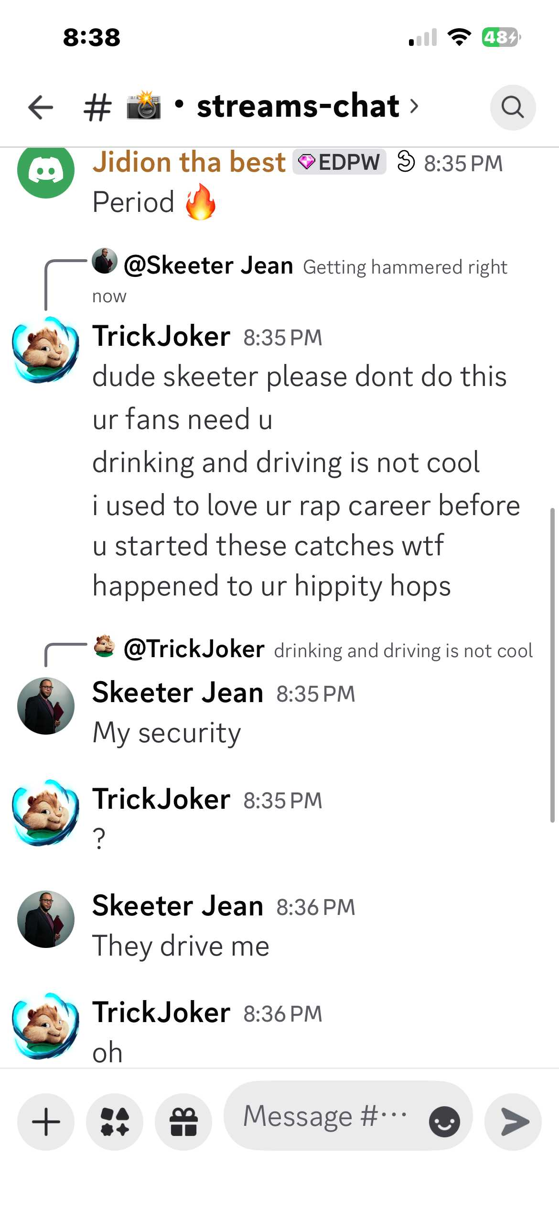This screenshot has width=559, height=1211.
Task: Open the channel search magnifier
Action: coord(513,107)
